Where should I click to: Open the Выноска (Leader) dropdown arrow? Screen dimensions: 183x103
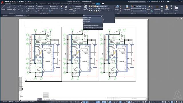click(81, 9)
